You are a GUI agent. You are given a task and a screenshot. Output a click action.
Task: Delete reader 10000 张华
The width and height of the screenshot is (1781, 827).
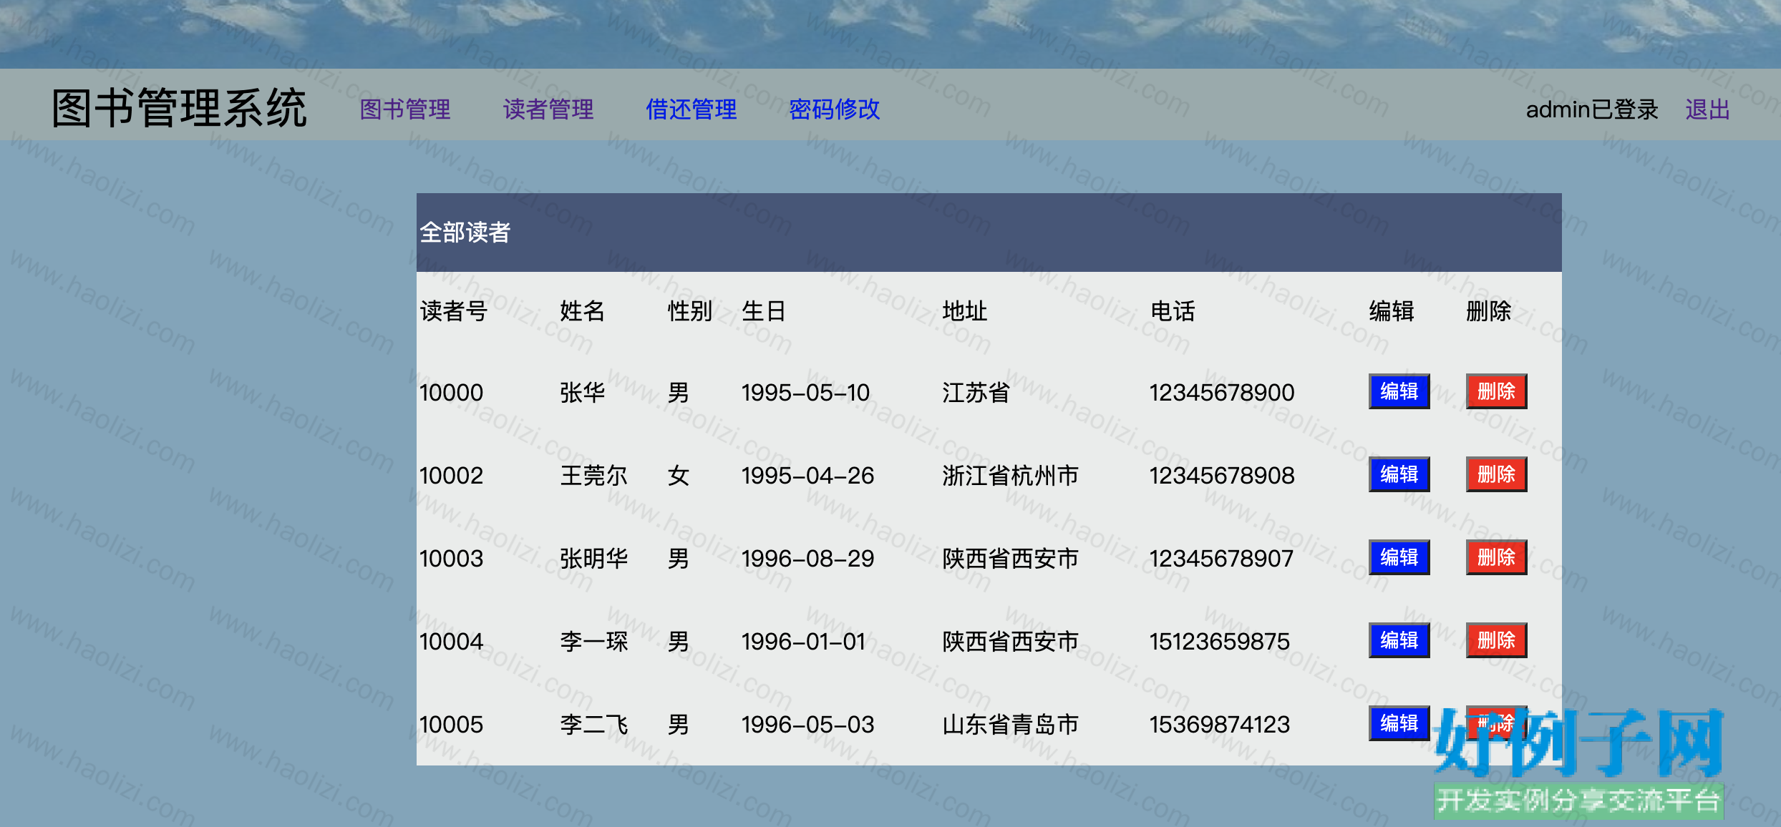coord(1496,391)
